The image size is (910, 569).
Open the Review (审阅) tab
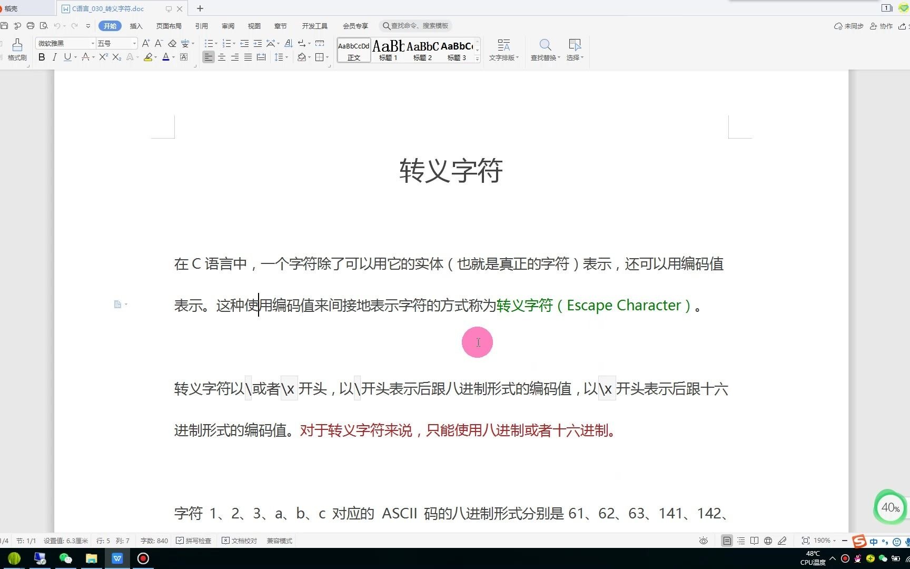[x=227, y=26]
